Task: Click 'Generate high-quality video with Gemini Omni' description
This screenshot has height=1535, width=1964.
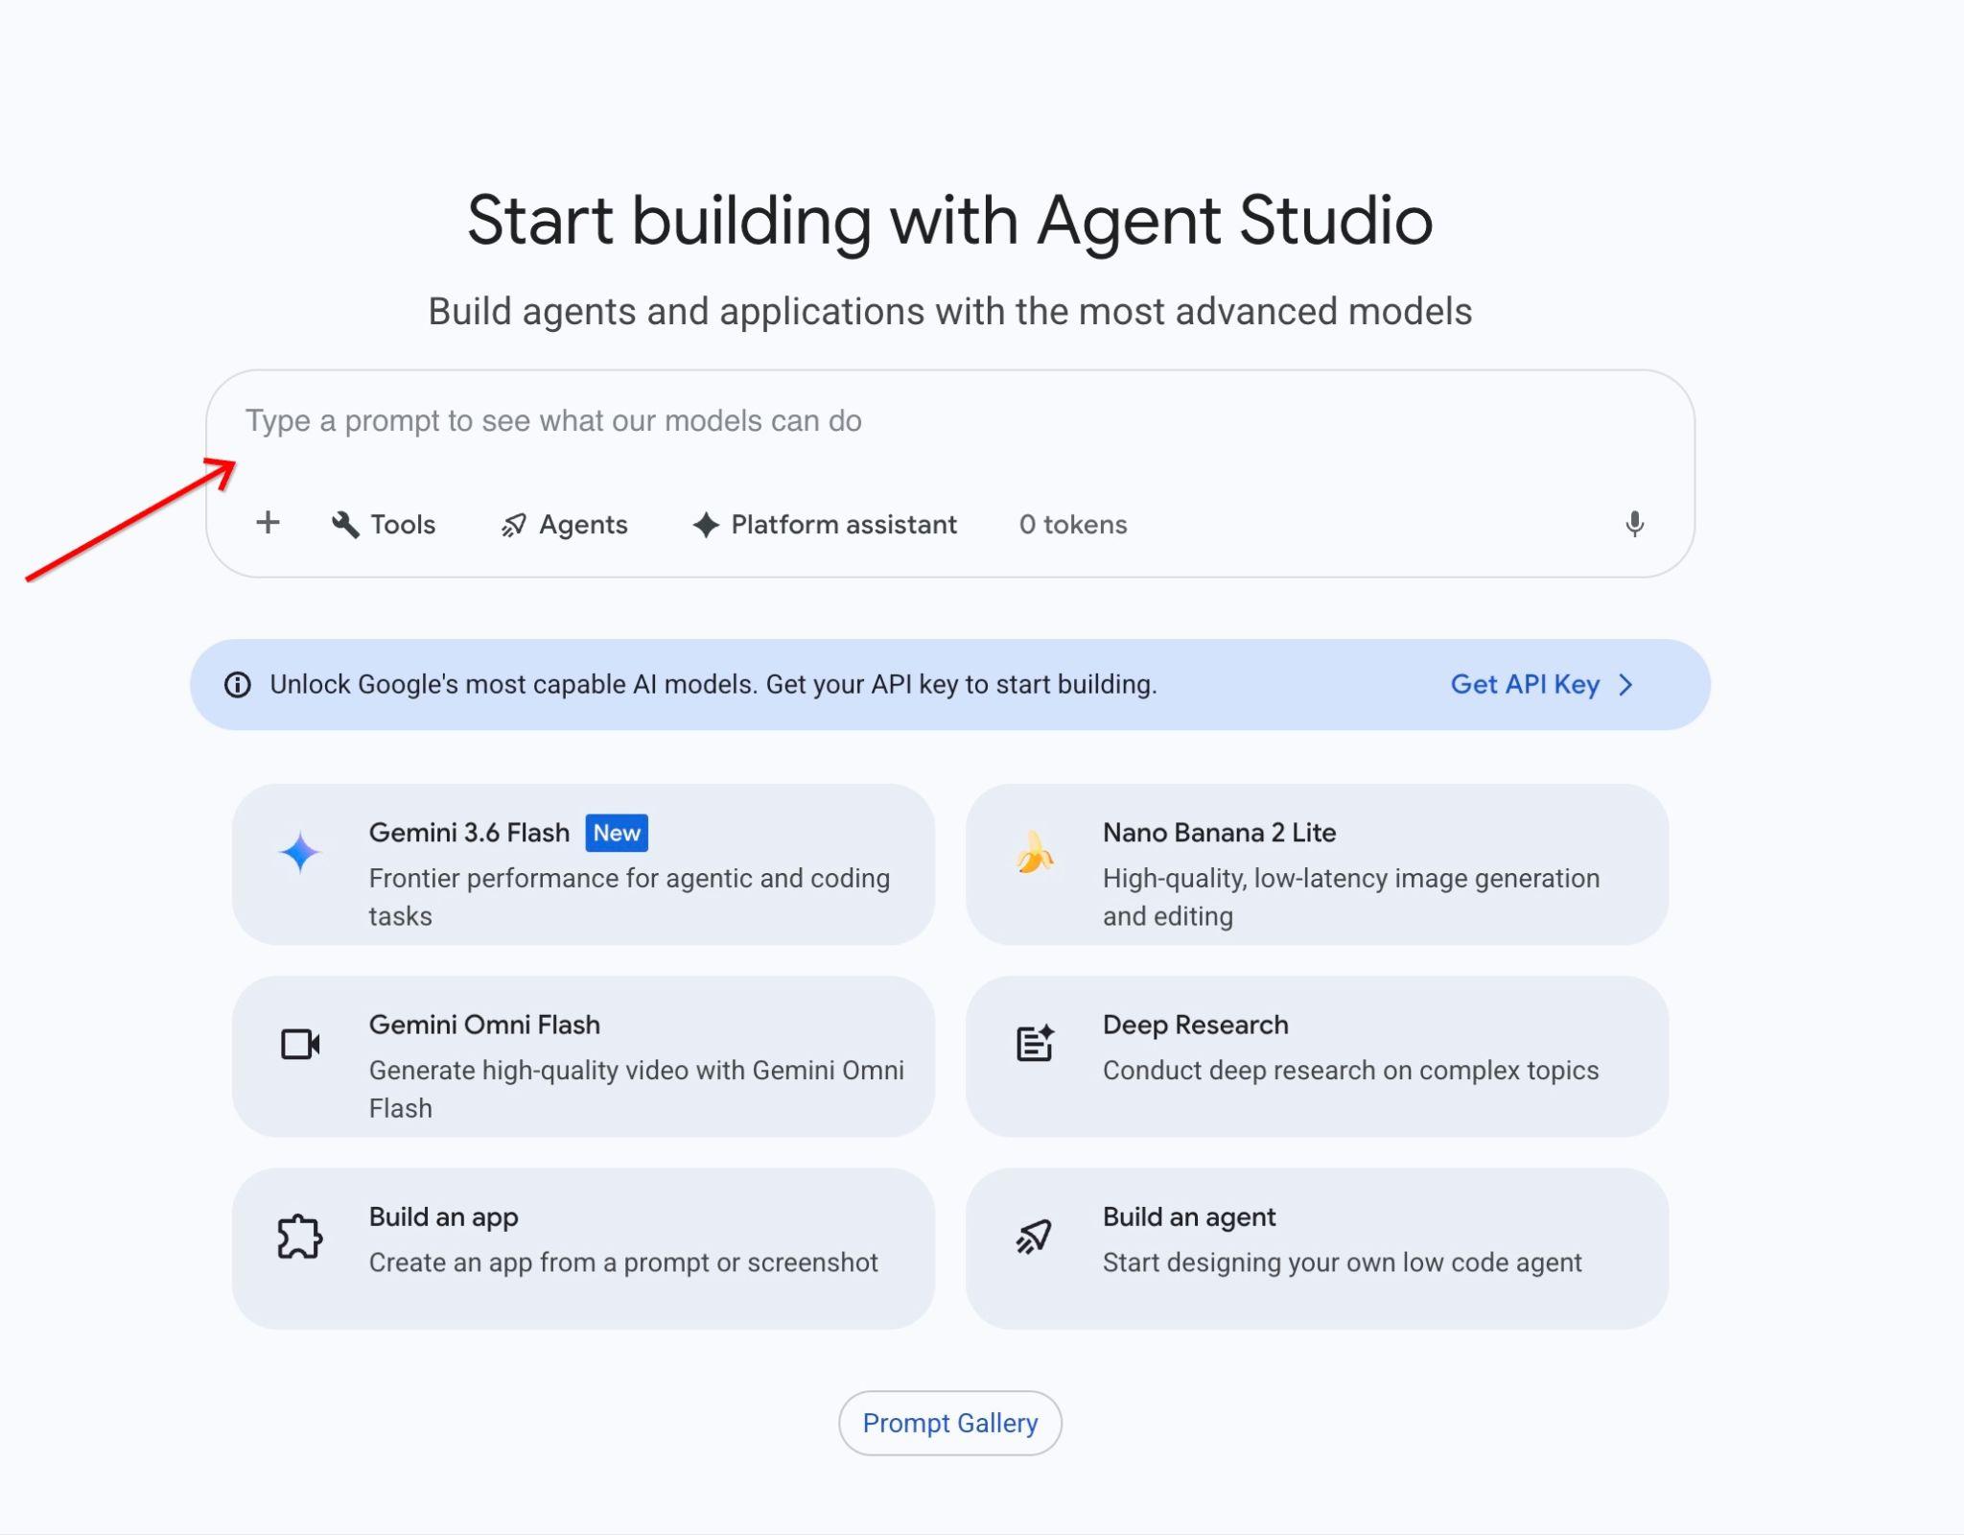Action: tap(637, 1089)
